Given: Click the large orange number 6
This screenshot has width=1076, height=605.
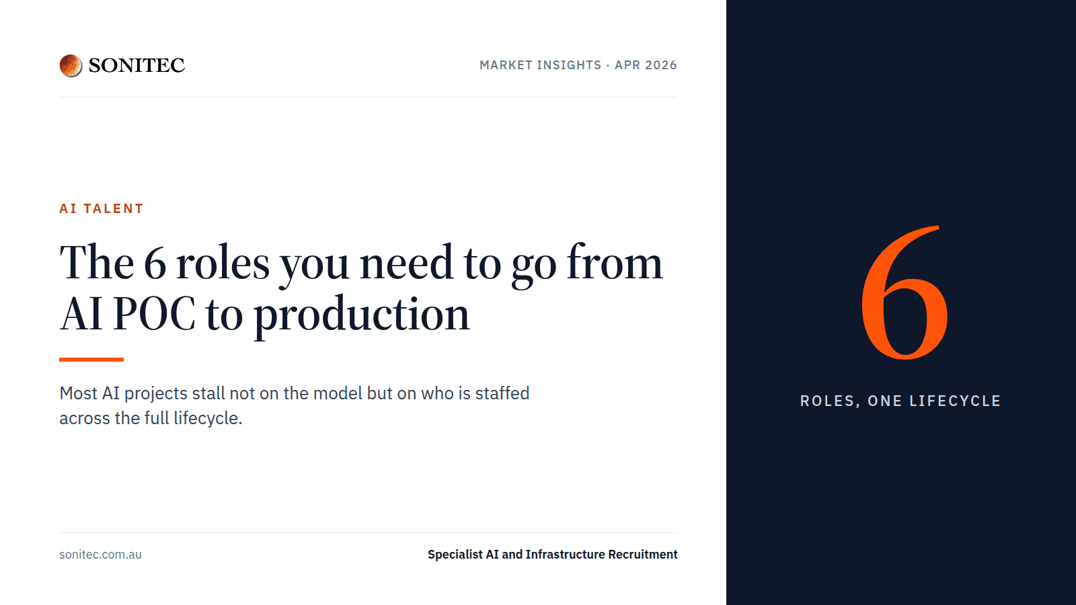Looking at the screenshot, I should click(x=905, y=292).
